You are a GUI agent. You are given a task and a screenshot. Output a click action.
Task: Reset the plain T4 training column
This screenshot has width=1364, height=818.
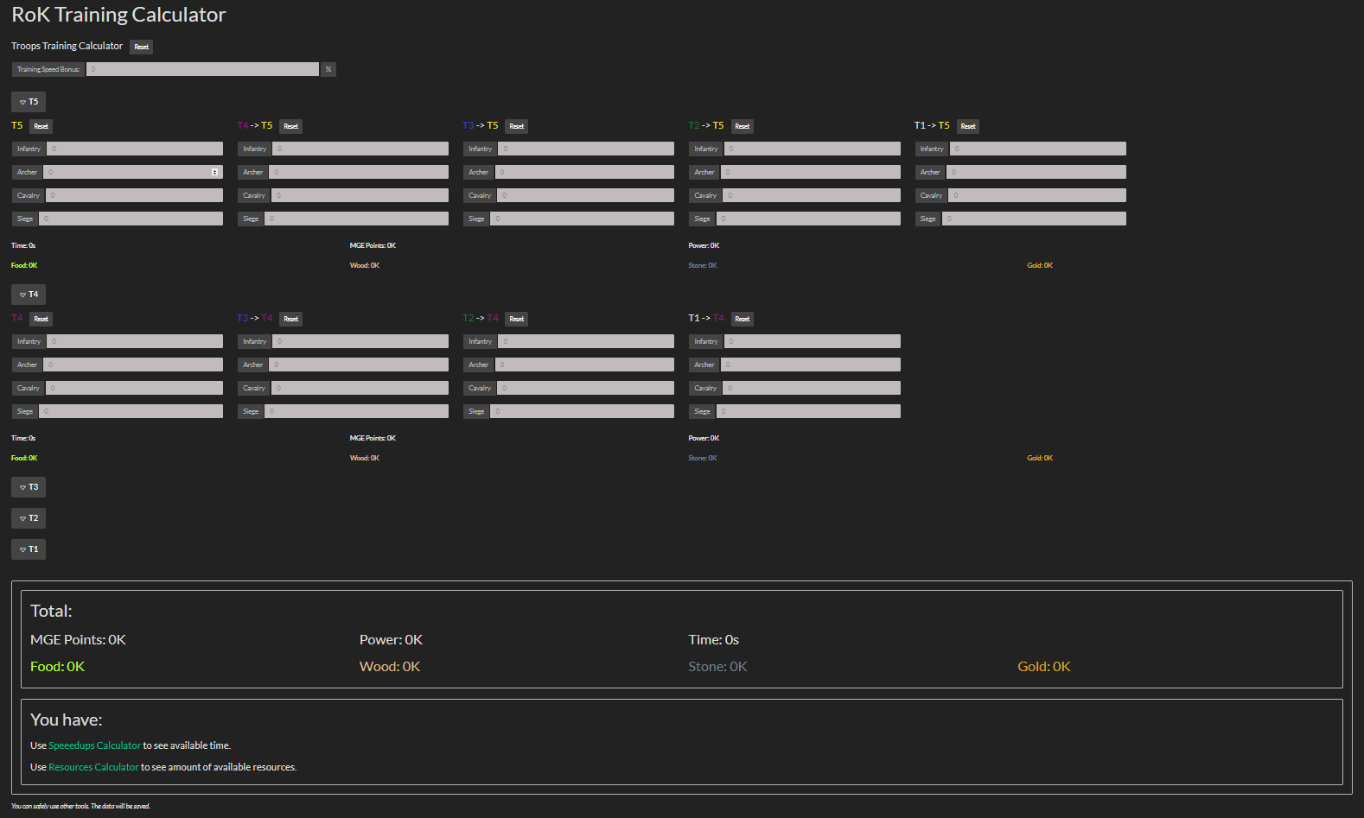click(x=41, y=319)
